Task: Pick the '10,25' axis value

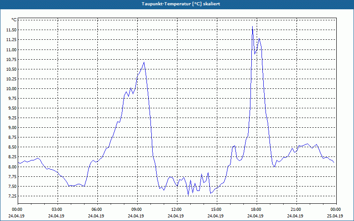Action: (x=12, y=79)
